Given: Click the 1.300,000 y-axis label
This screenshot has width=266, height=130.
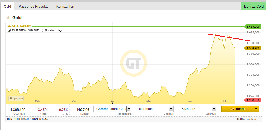Looking at the screenshot, I should tap(253, 86).
